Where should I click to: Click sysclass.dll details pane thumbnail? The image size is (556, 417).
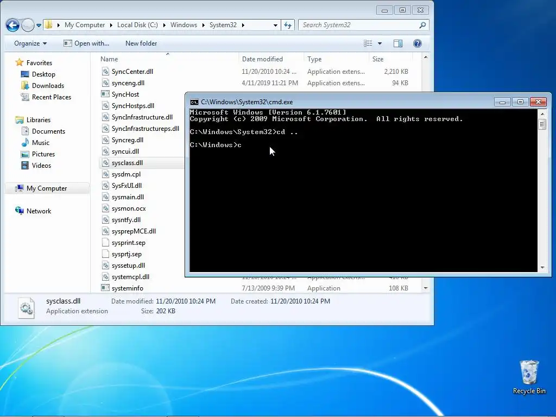[x=26, y=307]
